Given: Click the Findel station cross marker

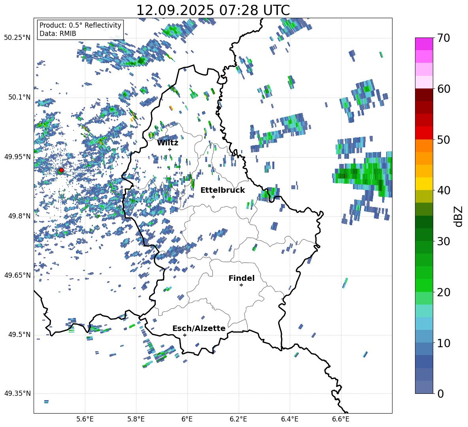Looking at the screenshot, I should point(241,285).
